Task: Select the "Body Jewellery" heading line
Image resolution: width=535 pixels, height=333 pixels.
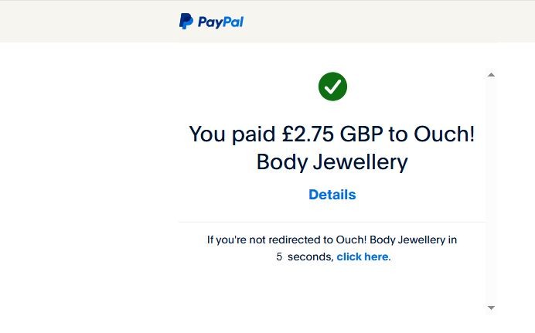Action: tap(332, 162)
